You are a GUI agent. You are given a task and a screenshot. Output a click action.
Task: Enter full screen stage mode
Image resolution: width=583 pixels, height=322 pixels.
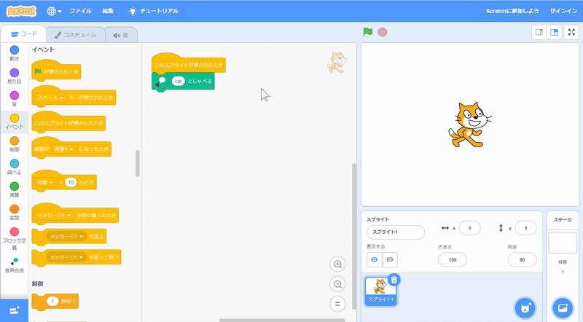(571, 32)
